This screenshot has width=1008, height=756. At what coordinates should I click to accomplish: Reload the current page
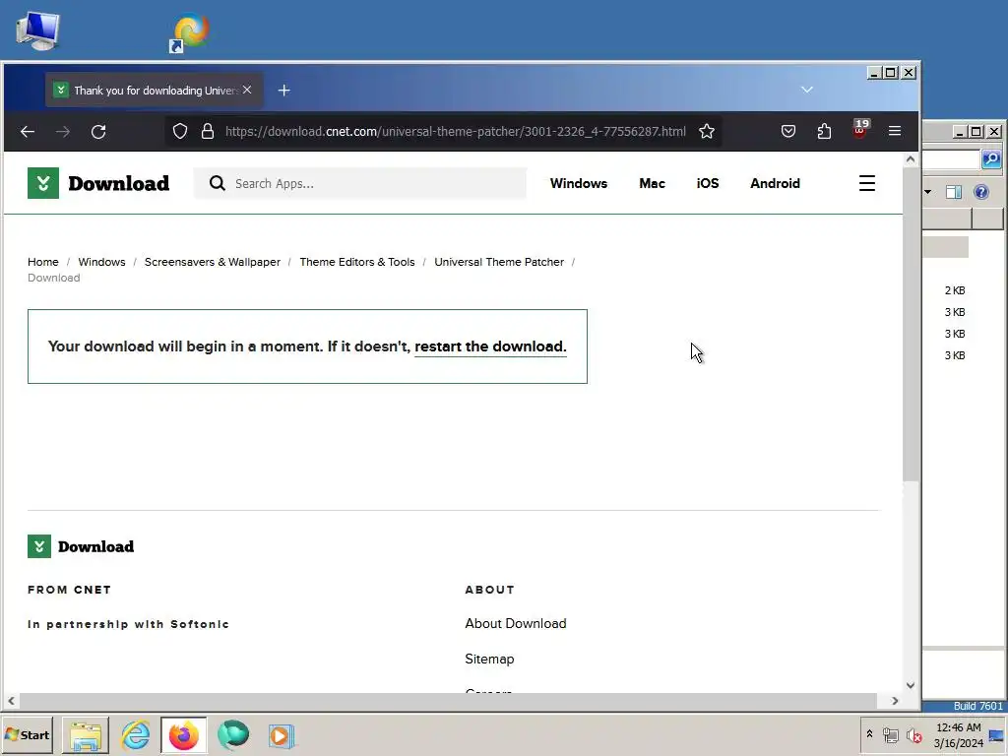click(x=98, y=132)
